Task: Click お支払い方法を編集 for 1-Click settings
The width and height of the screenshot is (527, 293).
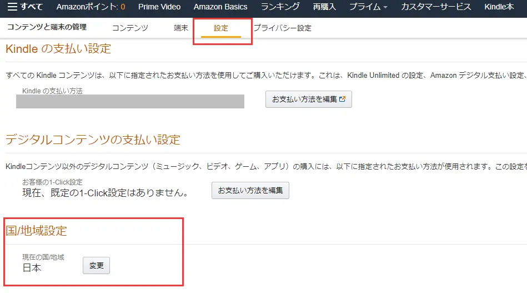Action: tap(250, 190)
